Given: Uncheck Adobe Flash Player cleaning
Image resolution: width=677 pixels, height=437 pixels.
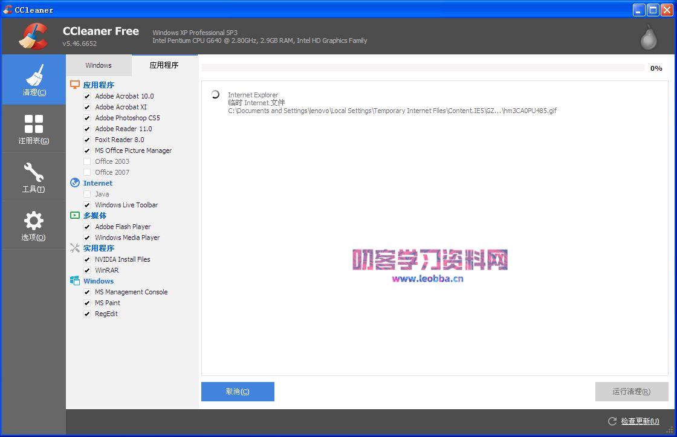Looking at the screenshot, I should [x=86, y=227].
